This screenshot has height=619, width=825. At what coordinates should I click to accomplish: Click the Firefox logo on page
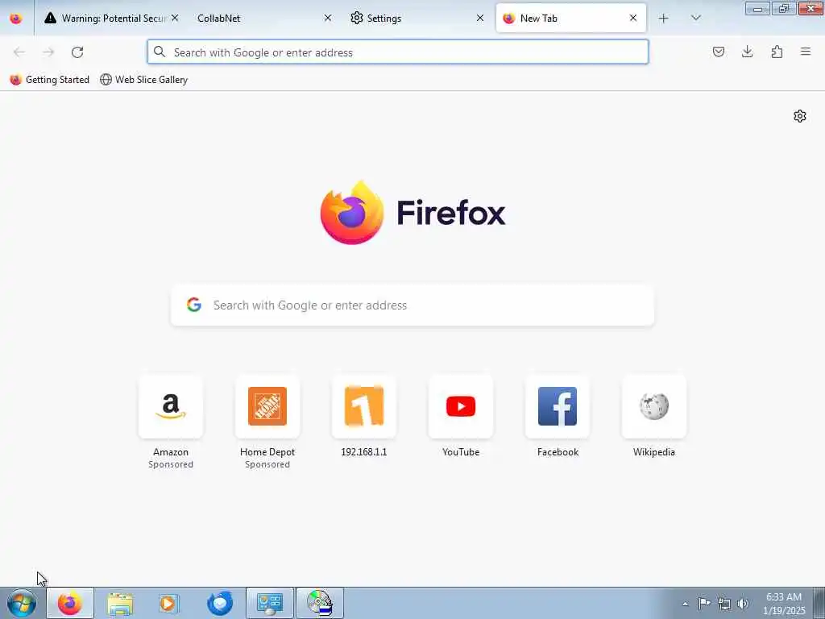[x=412, y=212]
